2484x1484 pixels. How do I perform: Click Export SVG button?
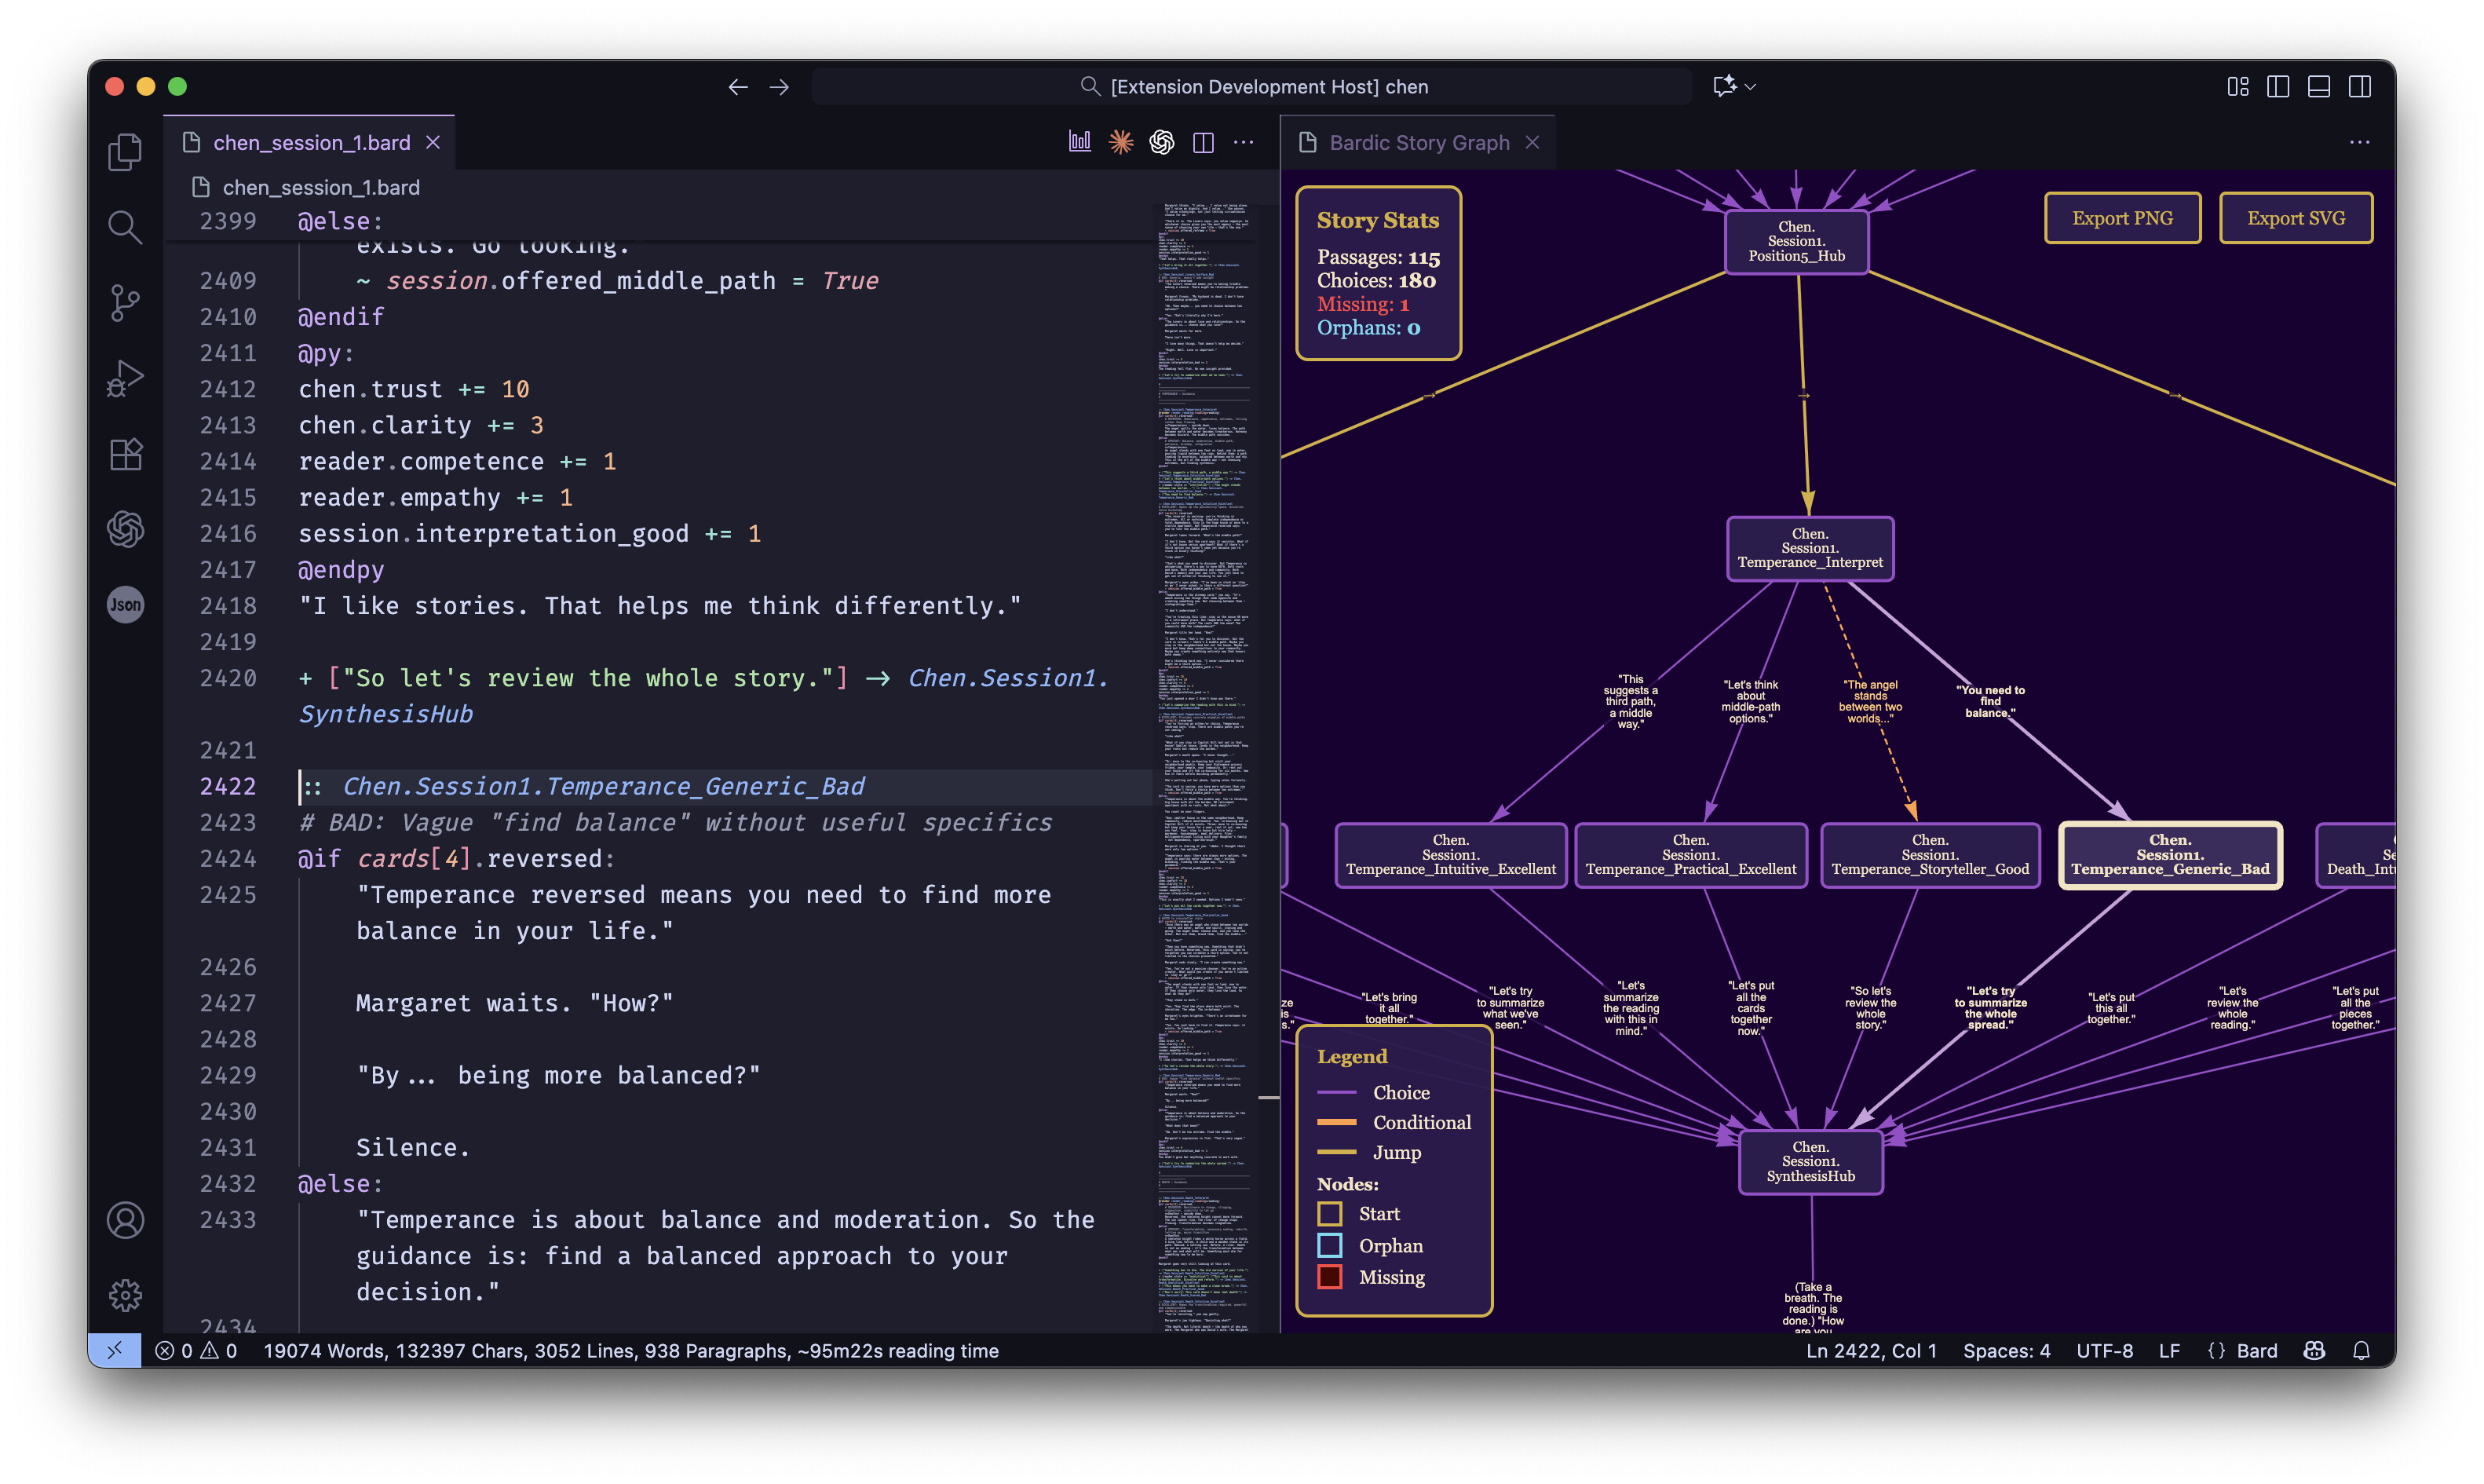point(2295,218)
